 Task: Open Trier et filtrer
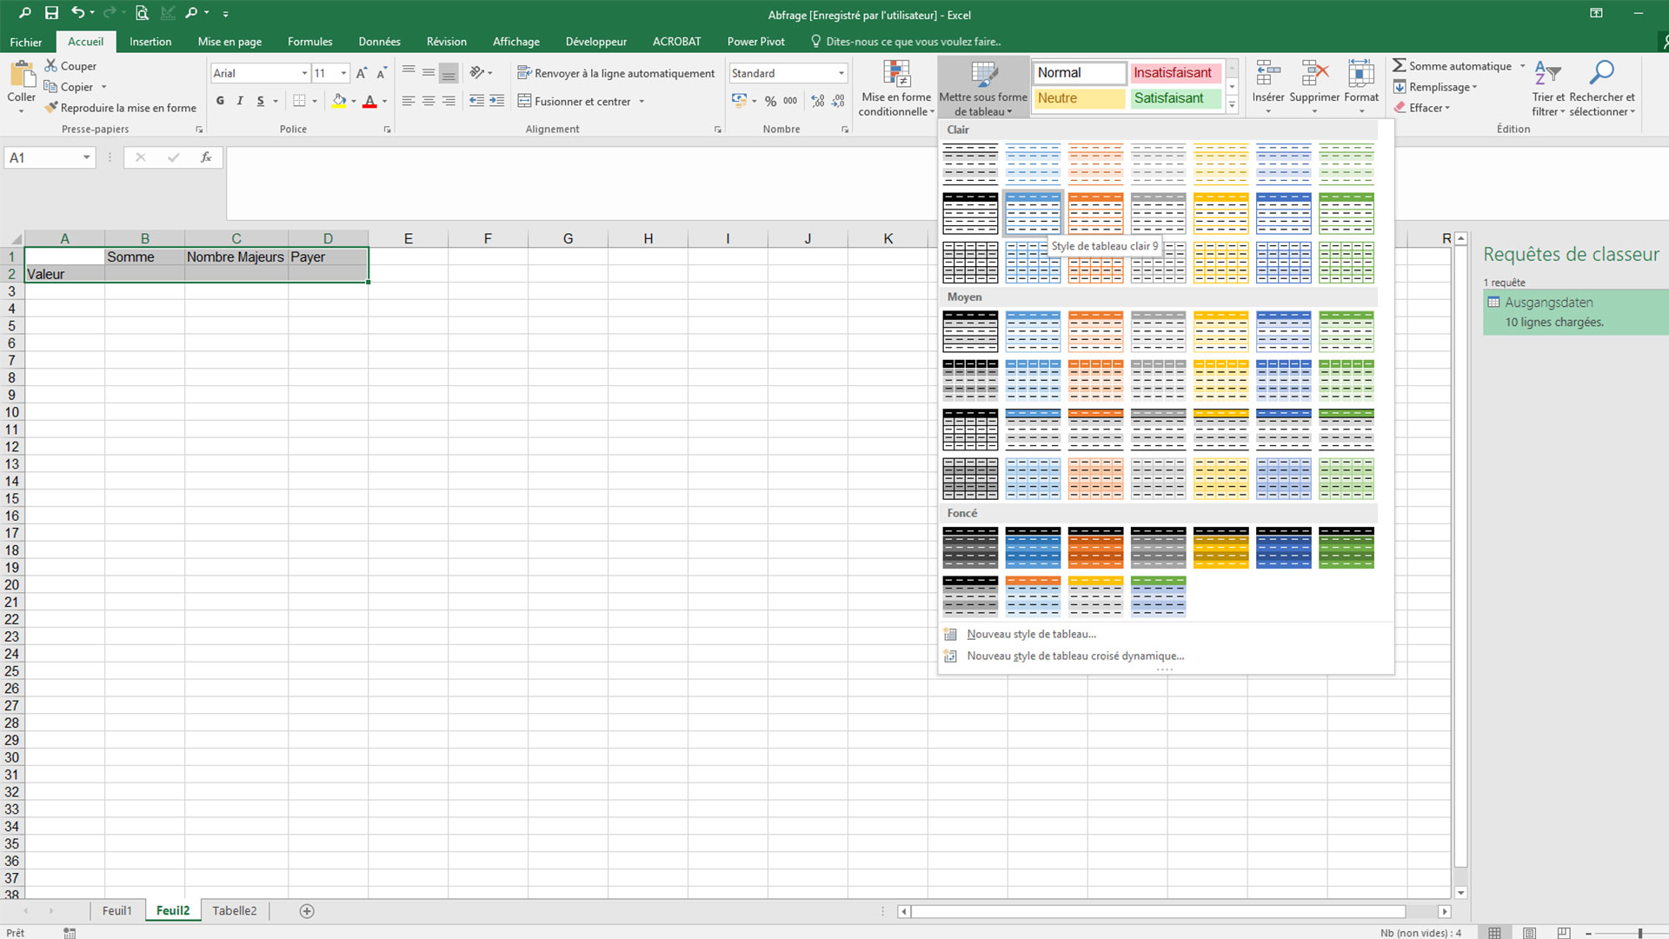point(1548,87)
